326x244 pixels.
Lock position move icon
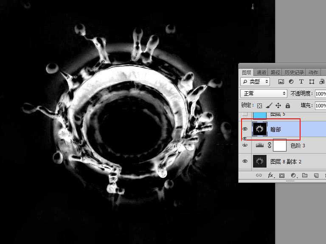click(x=278, y=105)
